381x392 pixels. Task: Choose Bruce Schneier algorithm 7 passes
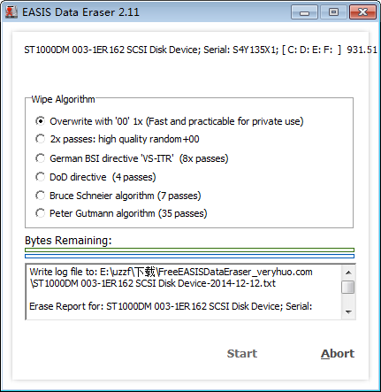(x=118, y=196)
